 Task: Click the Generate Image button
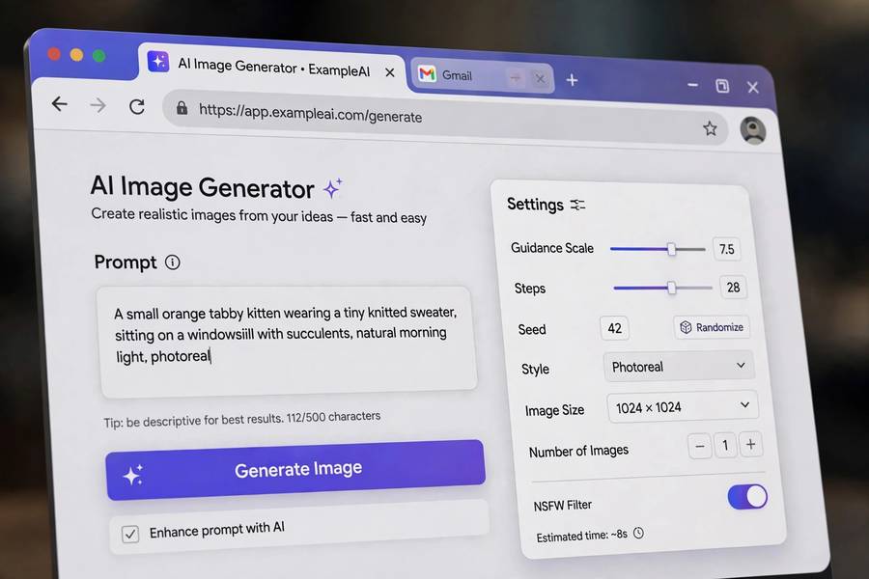point(295,470)
